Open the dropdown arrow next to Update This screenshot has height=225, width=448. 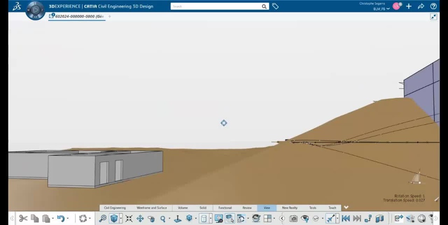(90, 219)
